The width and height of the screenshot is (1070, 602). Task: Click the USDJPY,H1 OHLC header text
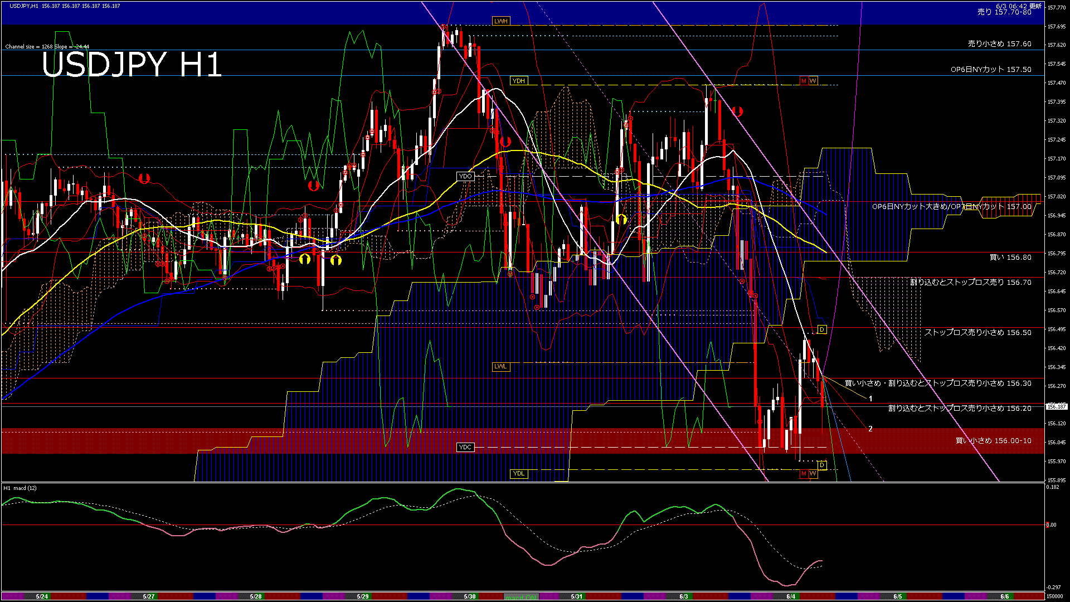coord(65,6)
